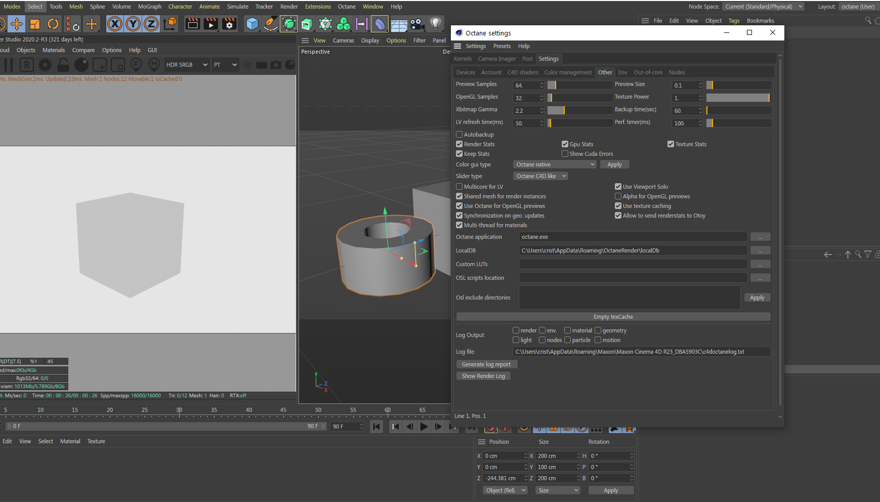The height and width of the screenshot is (502, 880).
Task: Open the Color gui type dropdown
Action: click(x=555, y=164)
